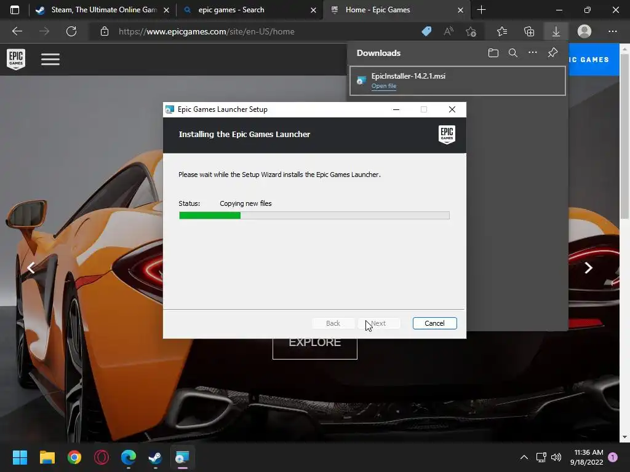Click the installation progress bar
The height and width of the screenshot is (472, 630).
click(314, 216)
